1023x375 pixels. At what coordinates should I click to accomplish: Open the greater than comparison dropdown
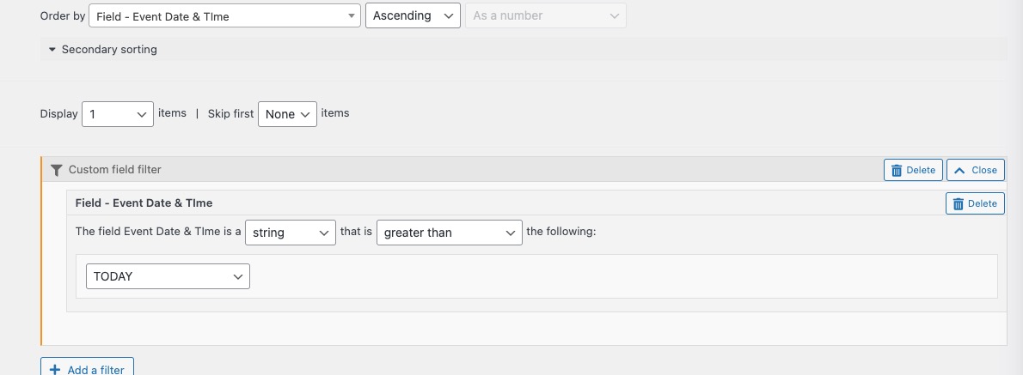pyautogui.click(x=449, y=233)
